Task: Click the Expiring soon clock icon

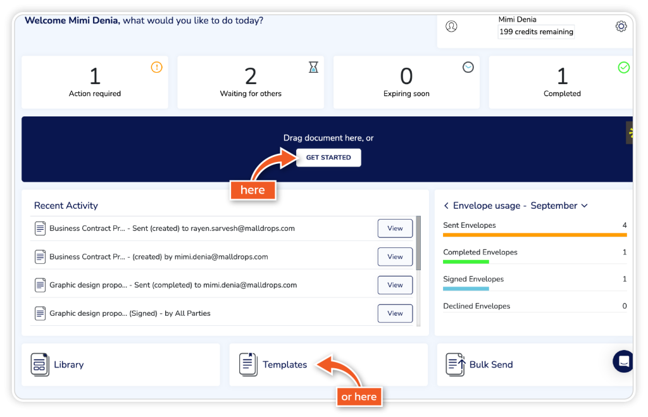Action: pyautogui.click(x=468, y=67)
